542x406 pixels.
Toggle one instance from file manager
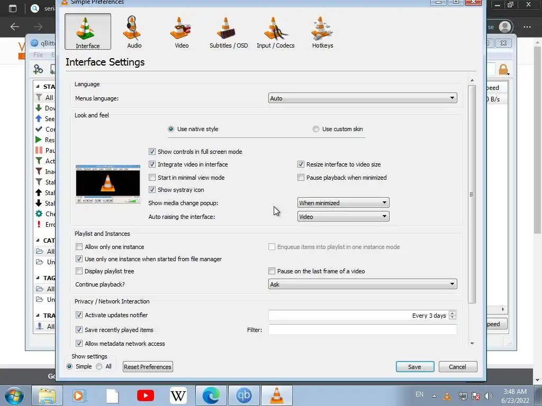click(79, 259)
